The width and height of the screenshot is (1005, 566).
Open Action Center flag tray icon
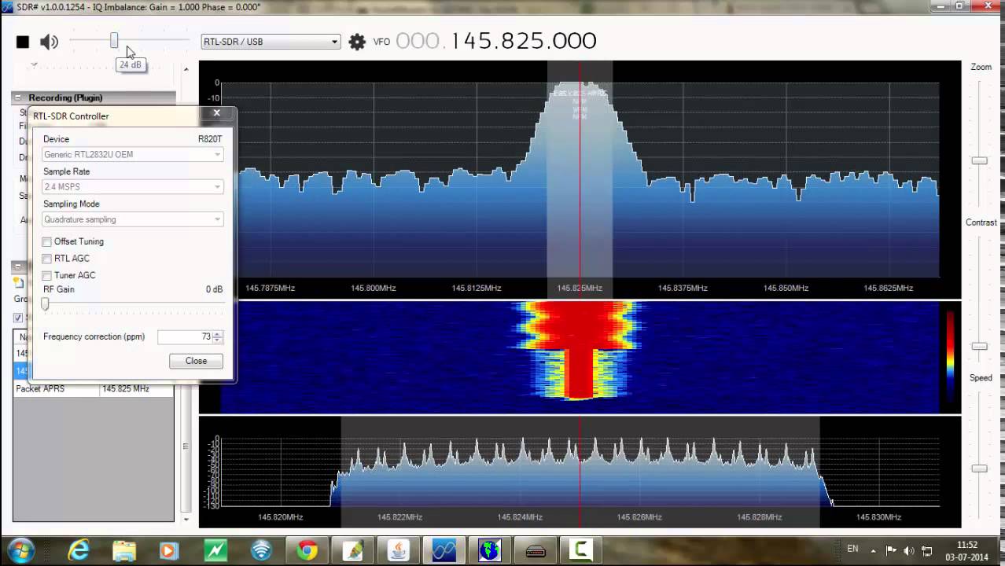click(x=891, y=550)
